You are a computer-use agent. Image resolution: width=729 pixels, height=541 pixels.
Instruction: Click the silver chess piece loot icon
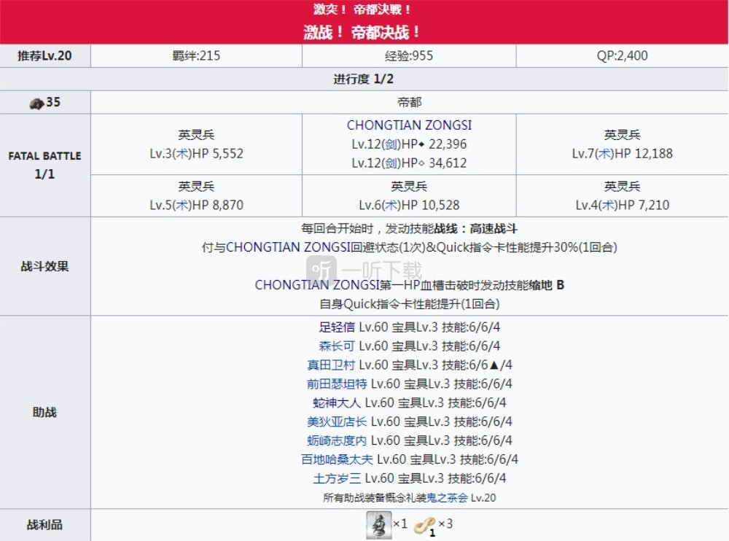(x=379, y=524)
